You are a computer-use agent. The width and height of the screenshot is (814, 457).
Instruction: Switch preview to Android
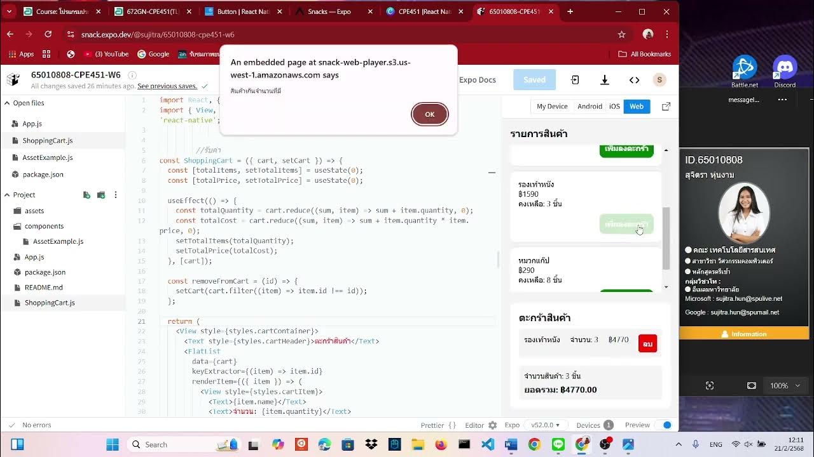[x=590, y=107]
